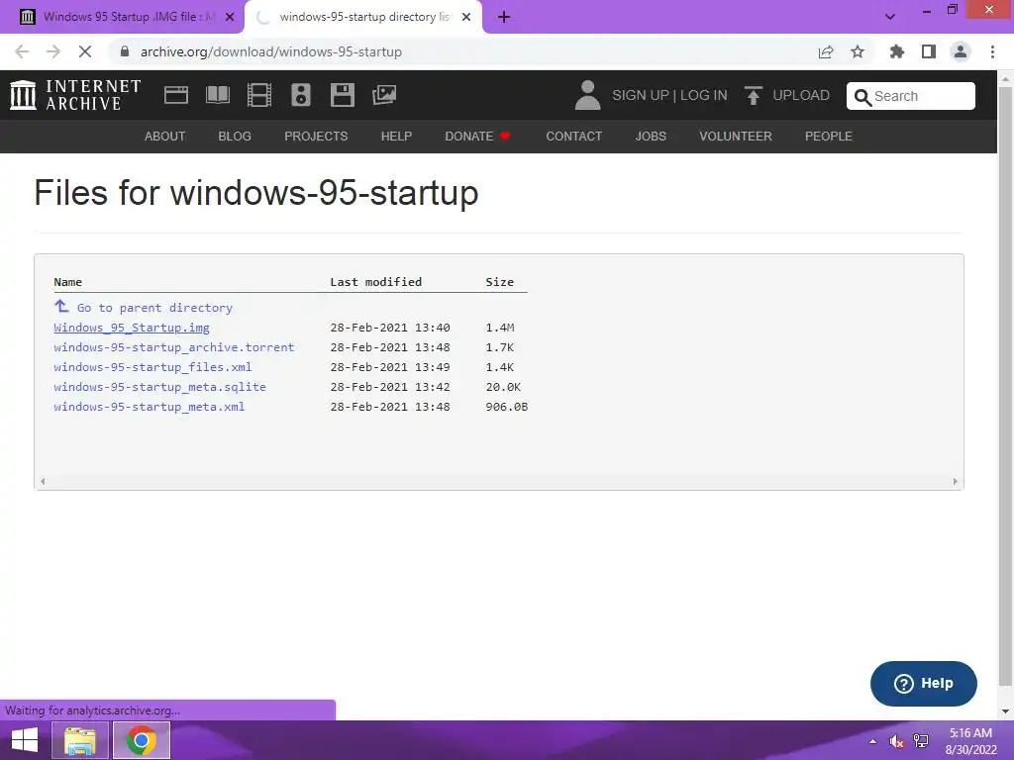
Task: Click the page vertical scrollbar
Action: point(1005,388)
